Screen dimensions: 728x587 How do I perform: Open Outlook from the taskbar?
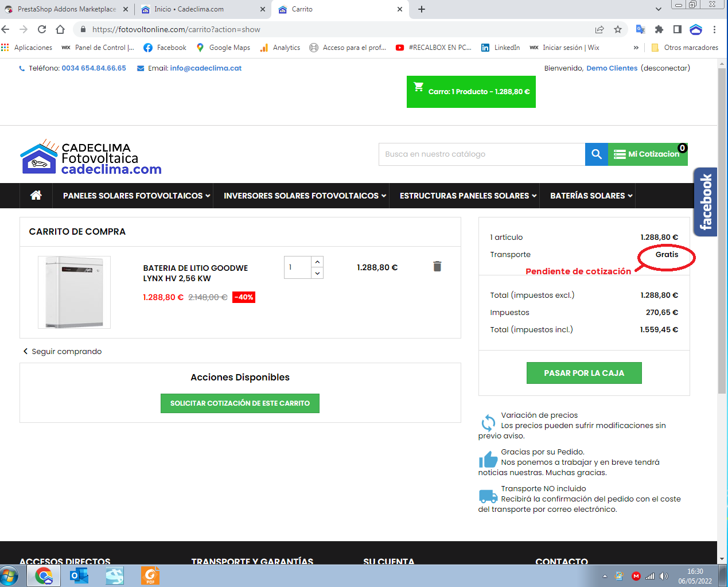click(79, 576)
